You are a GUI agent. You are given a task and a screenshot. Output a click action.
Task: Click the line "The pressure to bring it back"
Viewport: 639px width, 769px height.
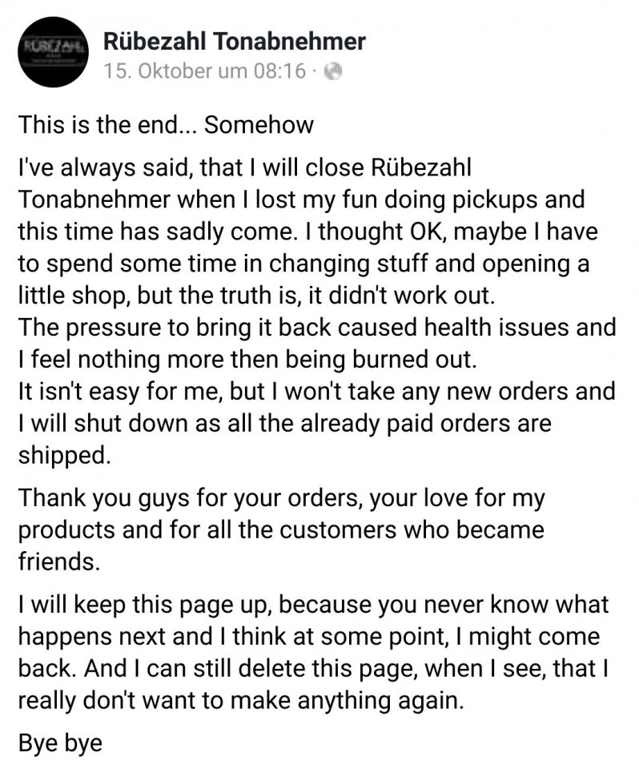pos(316,328)
